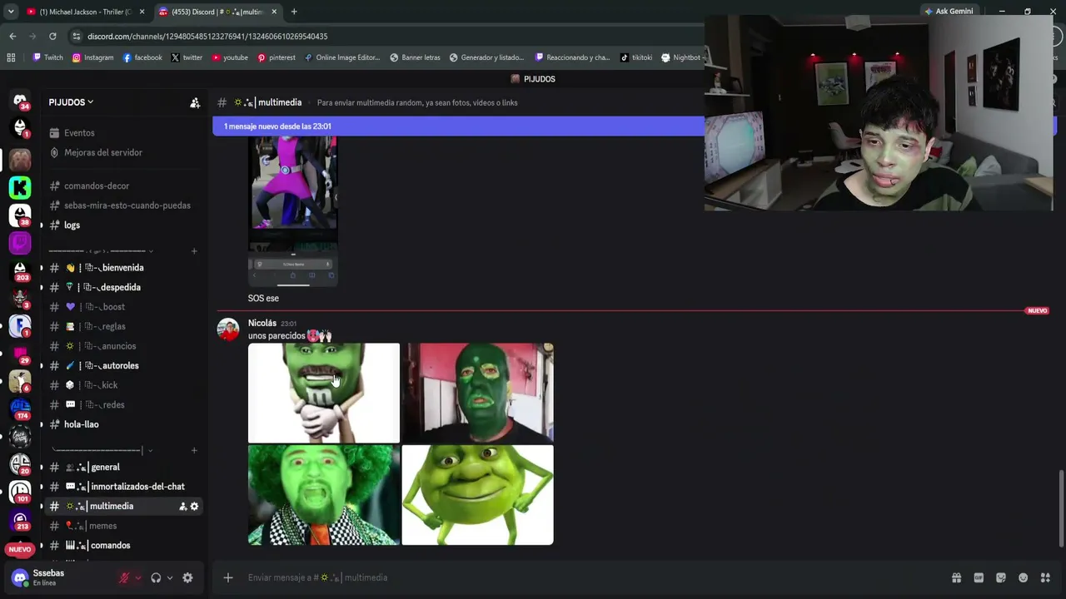
Task: Expand microphone input options arrow
Action: point(137,577)
